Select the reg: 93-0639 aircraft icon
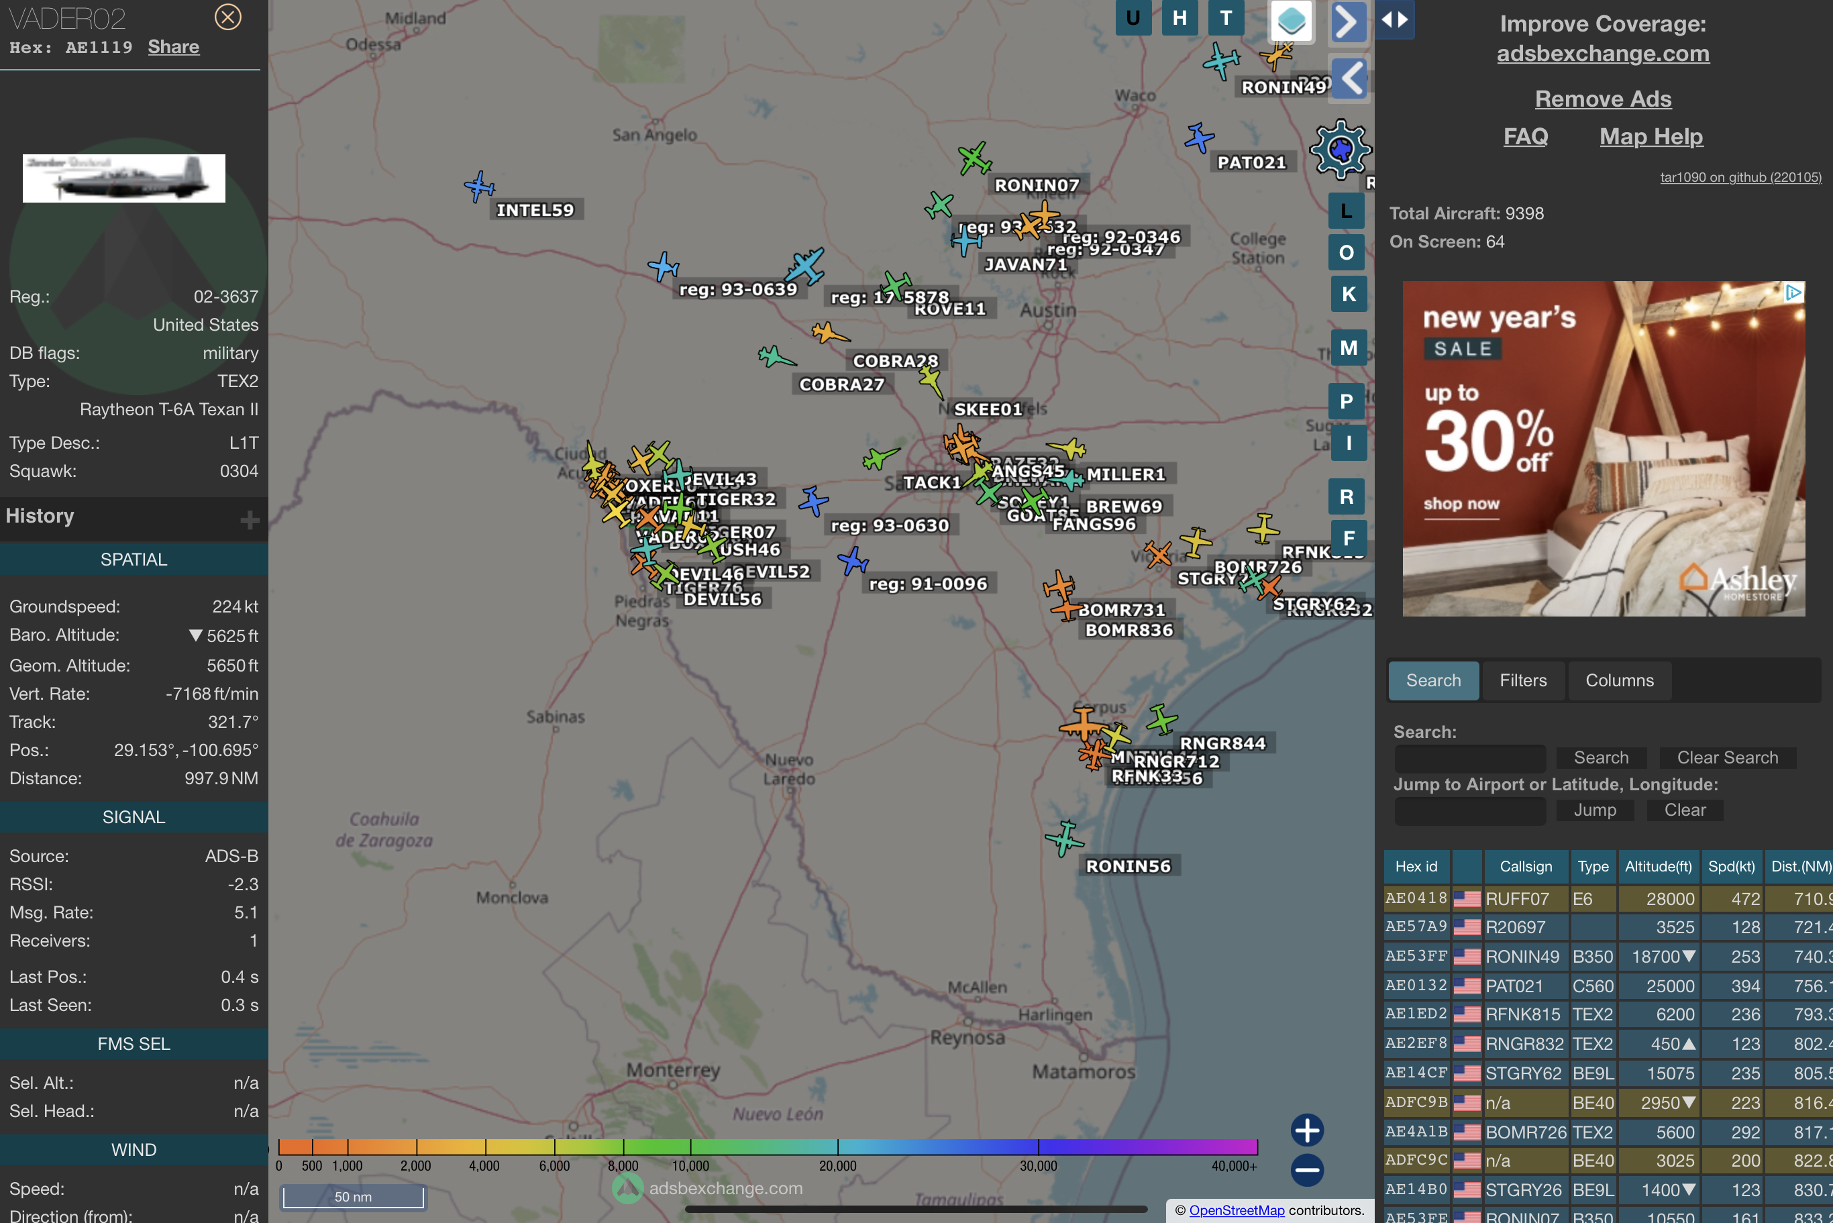 (x=663, y=267)
